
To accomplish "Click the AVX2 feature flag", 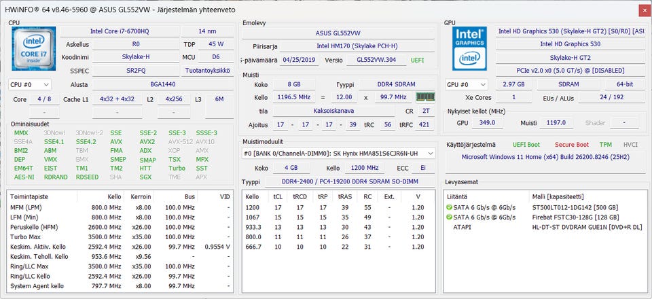I will [147, 142].
